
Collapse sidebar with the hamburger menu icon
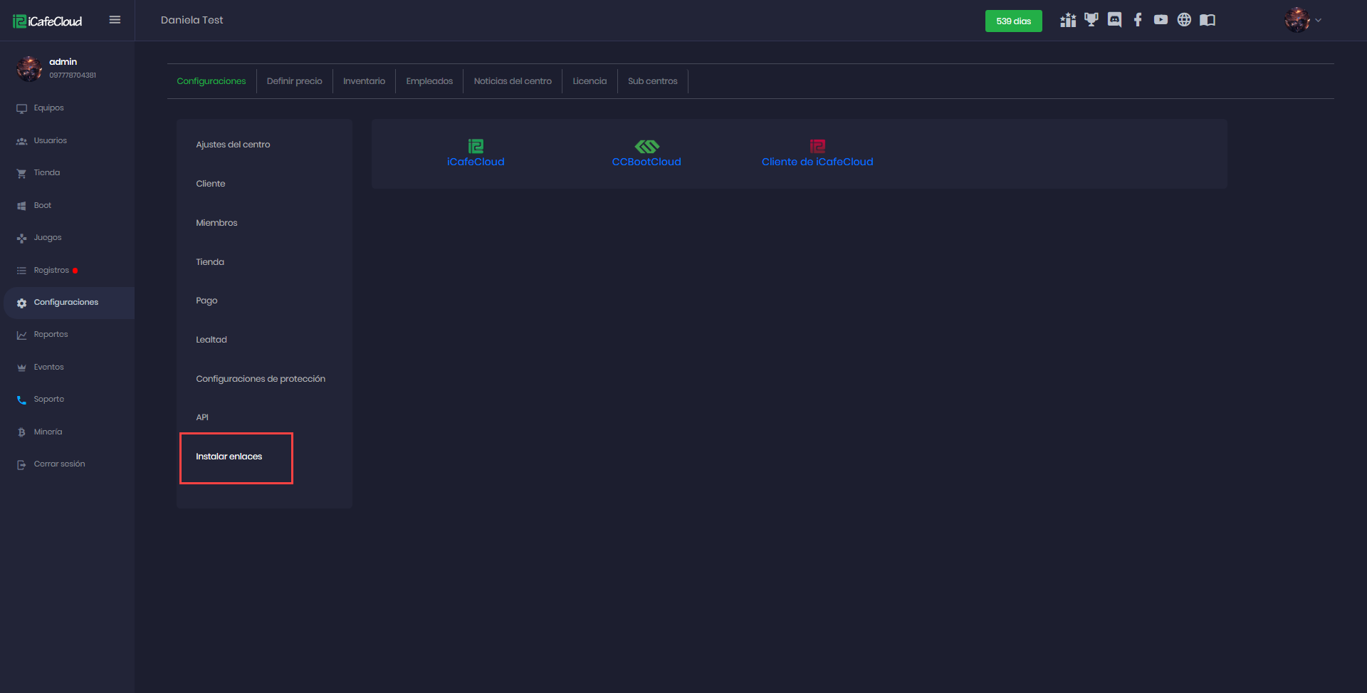(x=115, y=20)
